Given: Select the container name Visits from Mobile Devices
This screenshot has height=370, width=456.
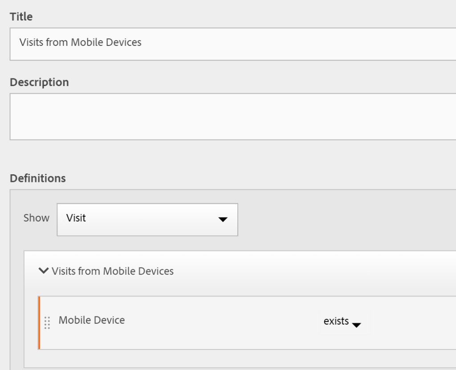Looking at the screenshot, I should [113, 271].
